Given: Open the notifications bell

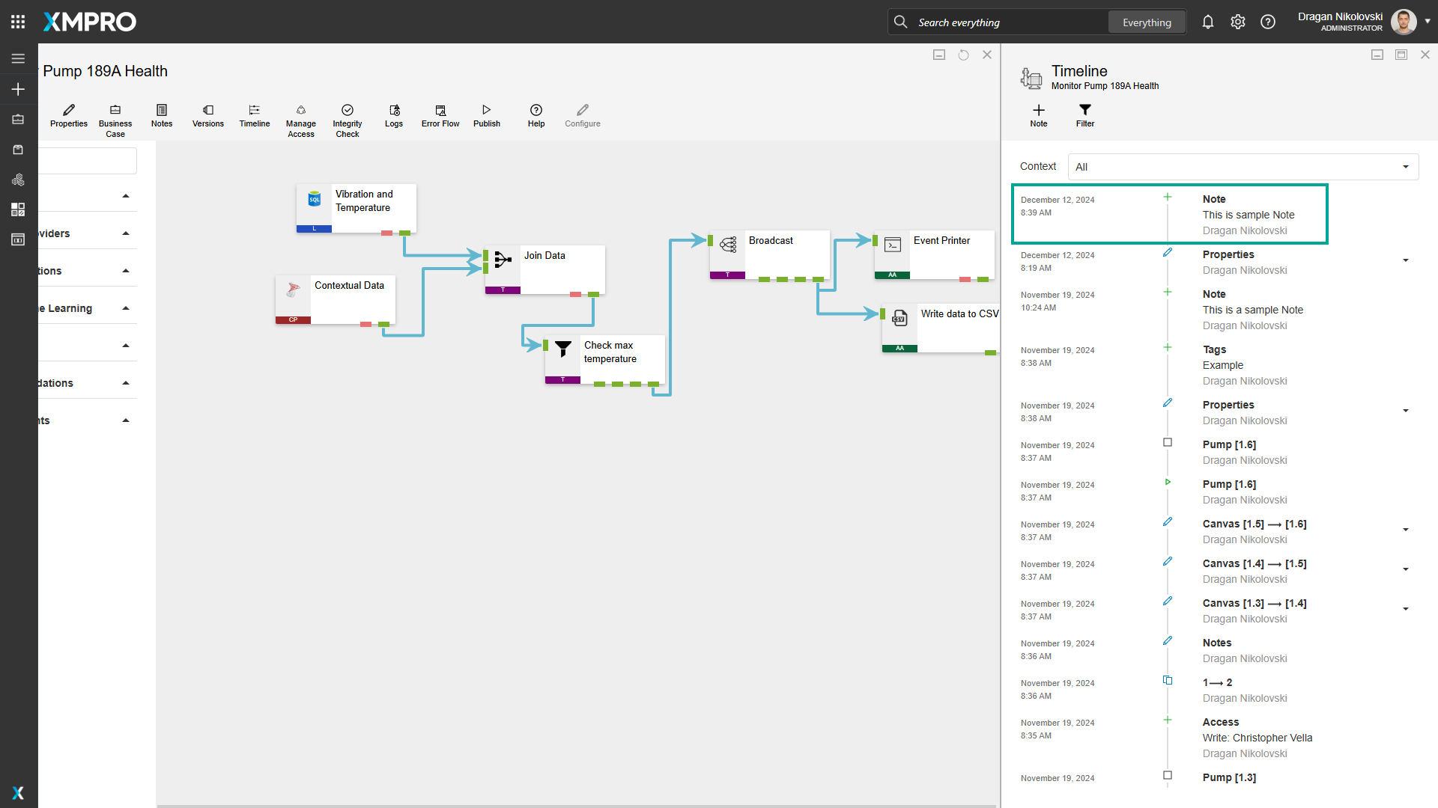Looking at the screenshot, I should tap(1207, 22).
